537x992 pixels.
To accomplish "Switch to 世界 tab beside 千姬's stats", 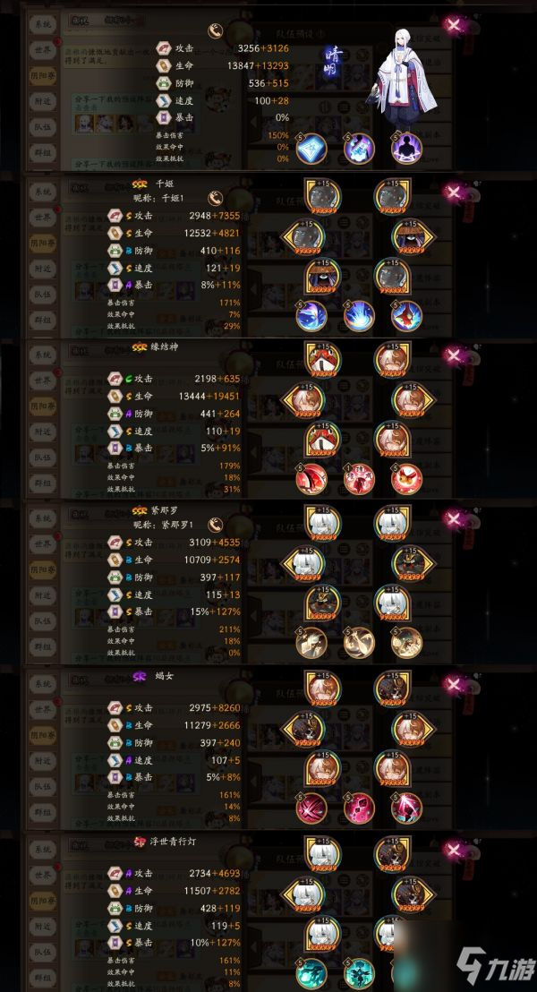I will (x=43, y=216).
